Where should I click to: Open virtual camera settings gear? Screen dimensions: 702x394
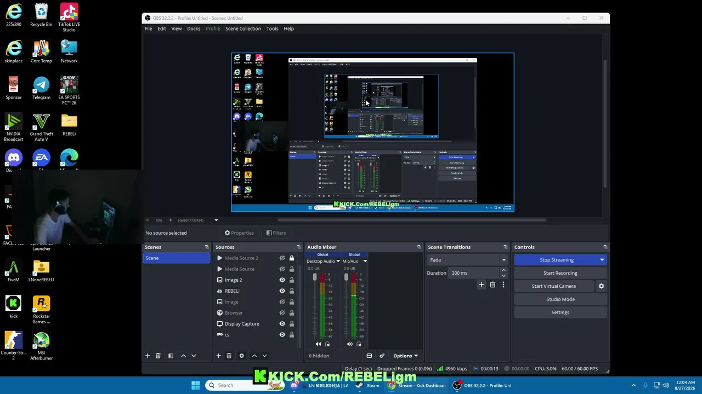coord(601,286)
